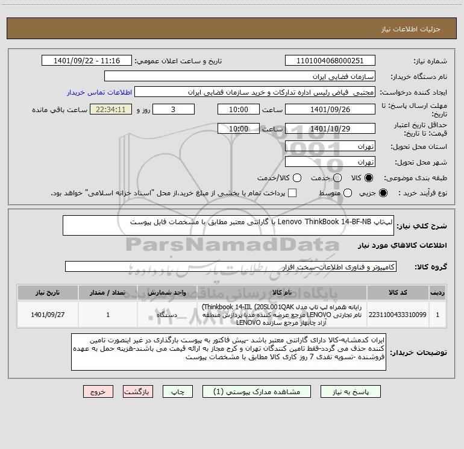
Task: Click the کد کالا column header
Action: (x=398, y=292)
